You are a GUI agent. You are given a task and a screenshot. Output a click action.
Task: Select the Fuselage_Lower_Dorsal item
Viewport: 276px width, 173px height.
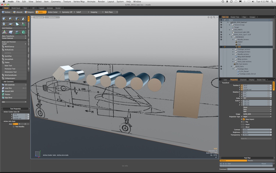click(247, 74)
